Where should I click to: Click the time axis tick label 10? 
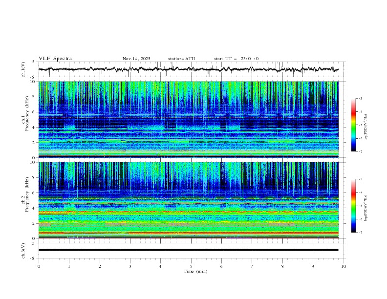click(x=344, y=266)
